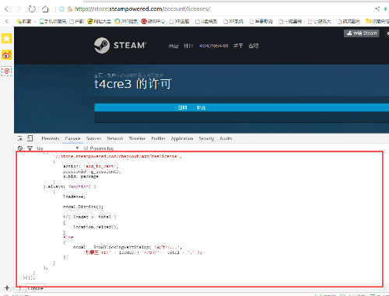Open the first Steam nav menu item
Viewport: 389px width, 296px height.
coord(173,46)
